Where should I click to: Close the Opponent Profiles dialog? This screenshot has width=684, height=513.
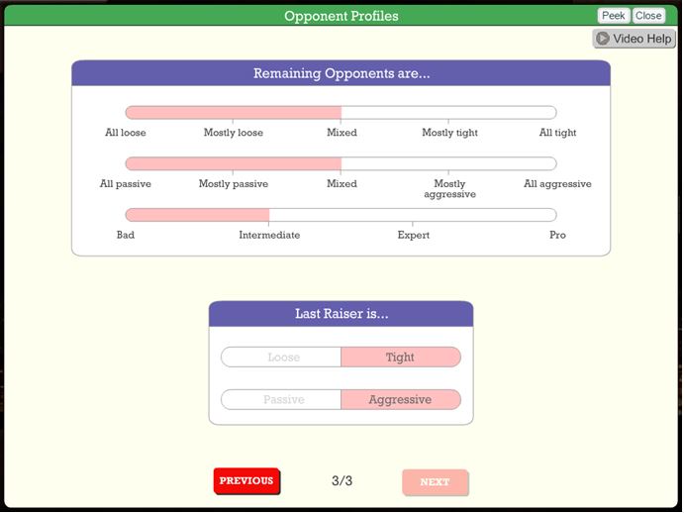click(648, 16)
